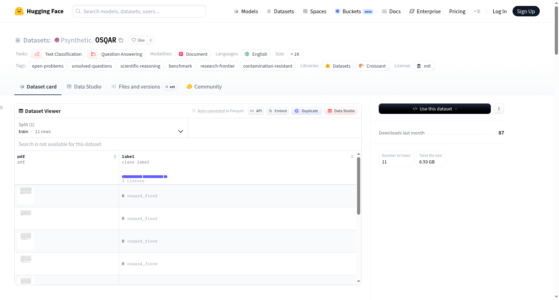This screenshot has width=559, height=300.
Task: Click the unsolved-questions tag
Action: click(x=92, y=66)
